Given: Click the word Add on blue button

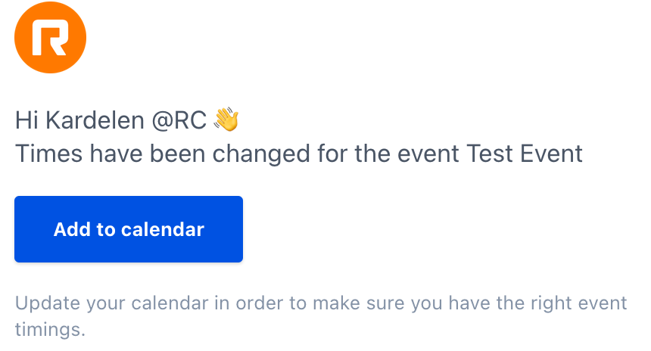Looking at the screenshot, I should [72, 229].
